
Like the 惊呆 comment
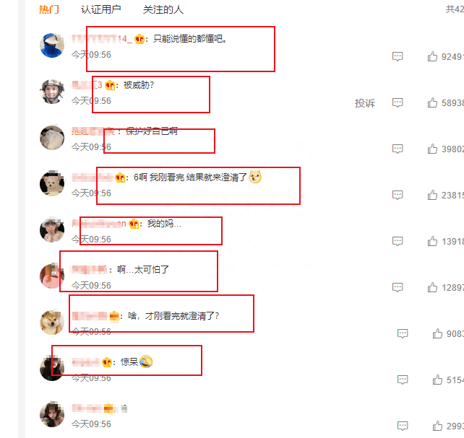(x=437, y=380)
